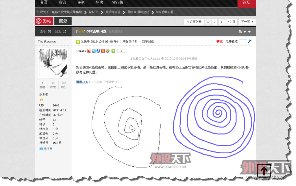Open the 资讯 nav menu item
Viewport: 296px width, 186px height.
tap(62, 2)
